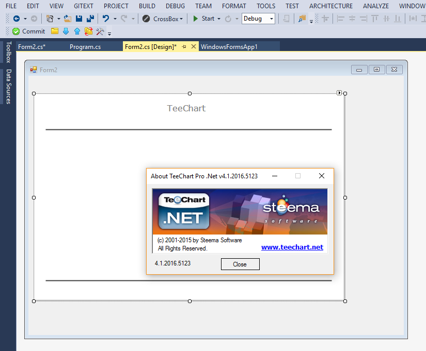Open the ANALYZE menu
Image resolution: width=426 pixels, height=351 pixels.
[x=376, y=6]
